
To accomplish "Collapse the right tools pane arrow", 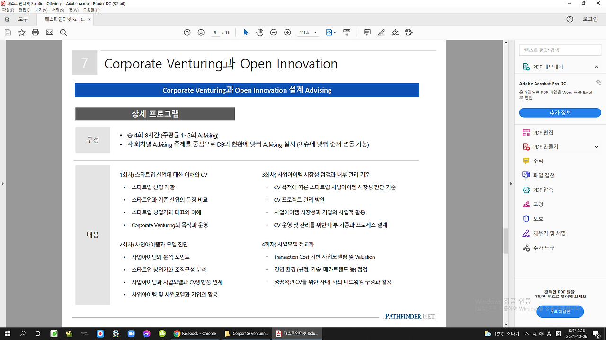I will (510, 184).
